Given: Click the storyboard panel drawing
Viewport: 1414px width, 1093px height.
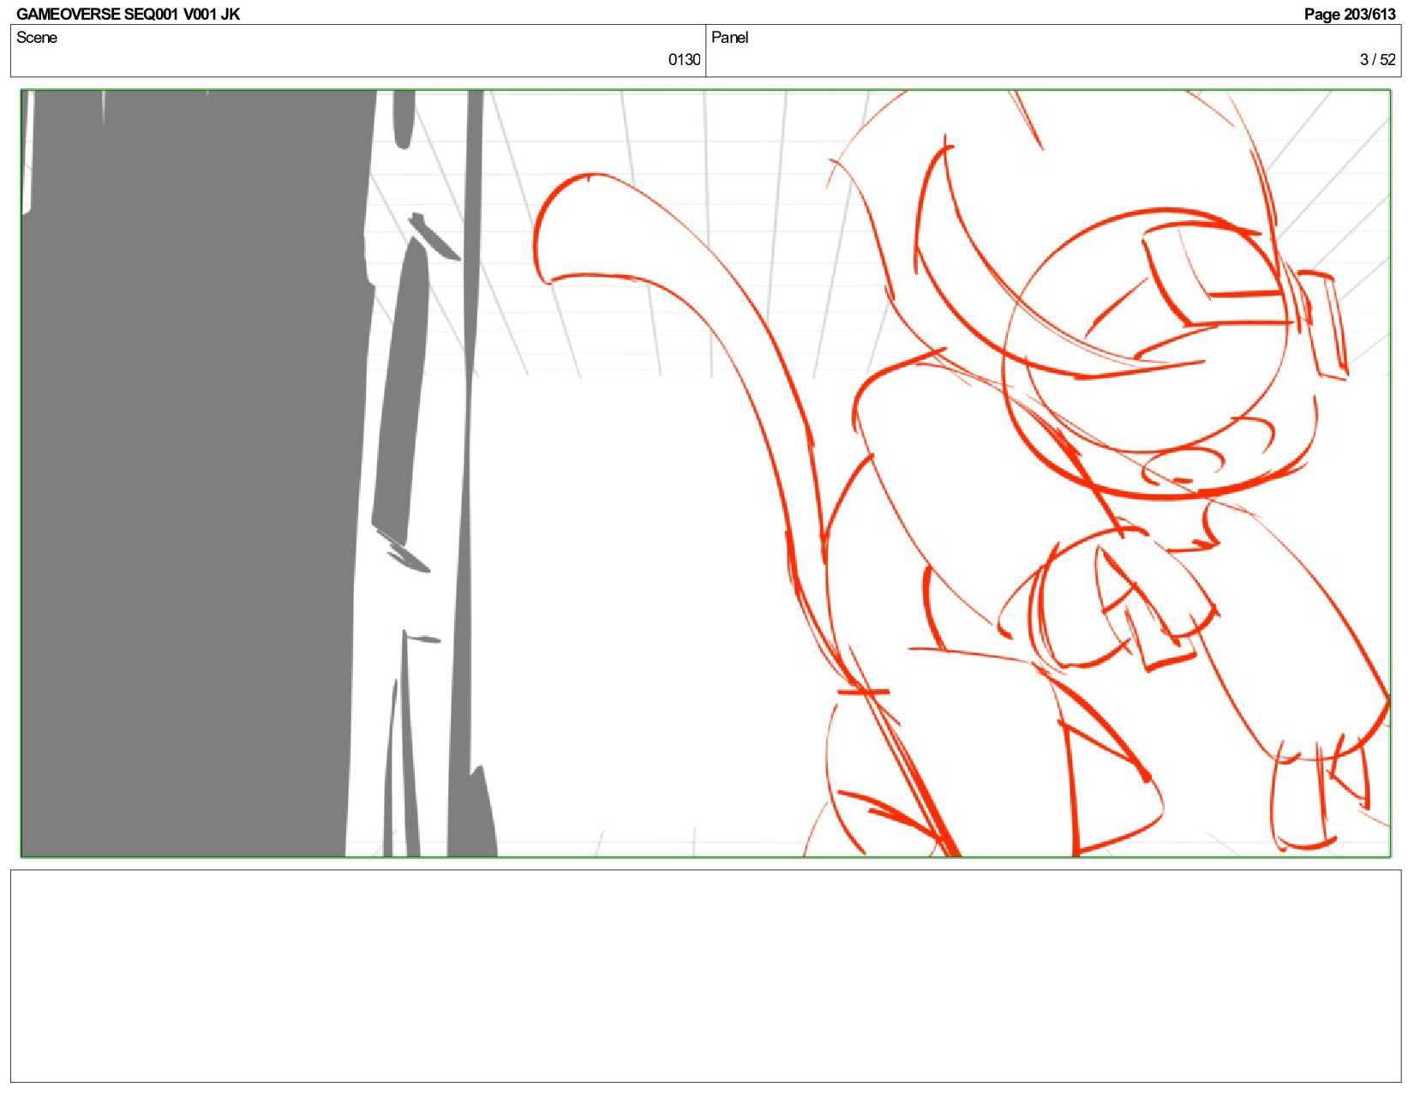Looking at the screenshot, I should coord(705,473).
